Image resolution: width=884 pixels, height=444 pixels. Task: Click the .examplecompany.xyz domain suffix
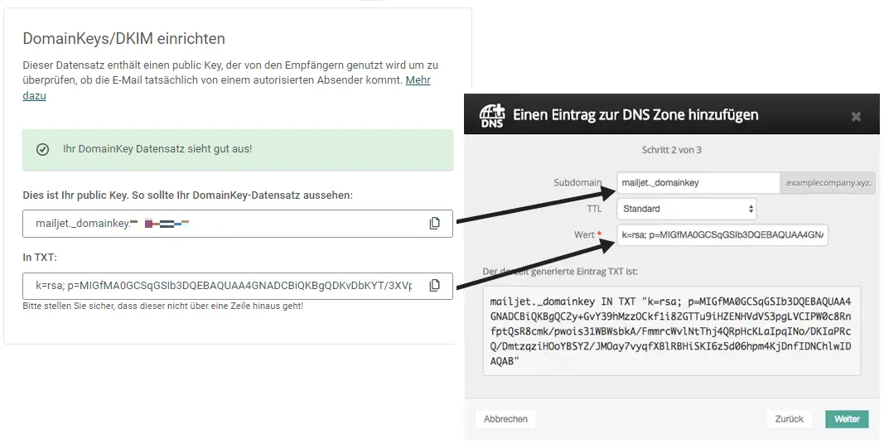point(828,183)
